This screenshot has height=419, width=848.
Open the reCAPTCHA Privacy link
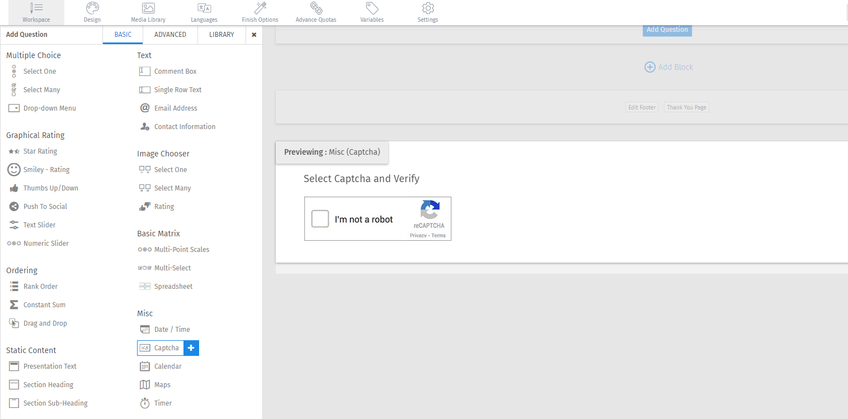pos(418,236)
